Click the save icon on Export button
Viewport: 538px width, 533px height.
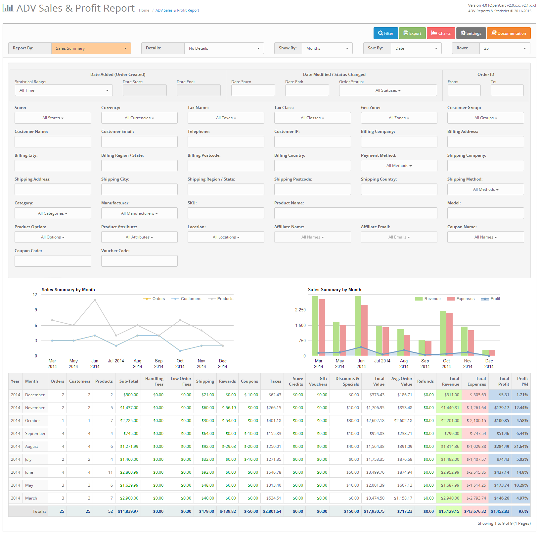coord(406,33)
